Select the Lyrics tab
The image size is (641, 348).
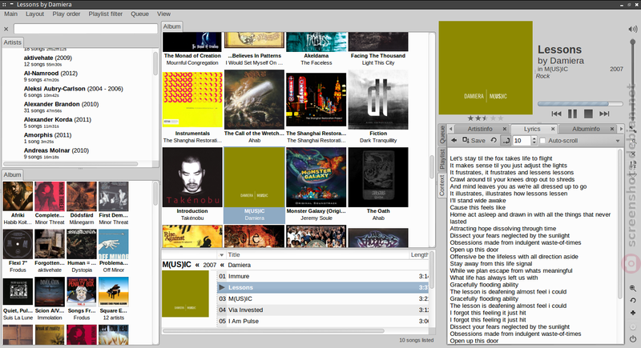[x=532, y=129]
